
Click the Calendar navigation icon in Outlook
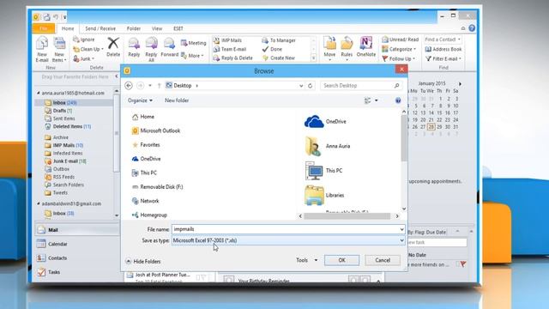[41, 244]
